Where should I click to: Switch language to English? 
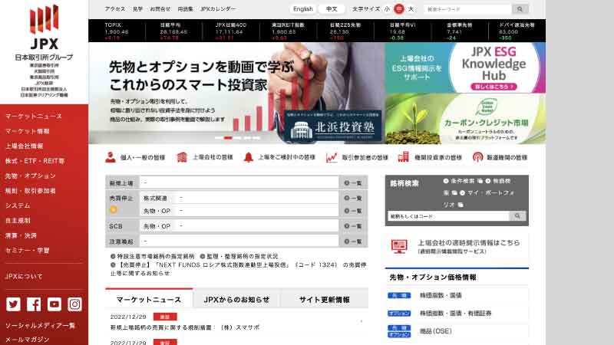click(x=303, y=9)
